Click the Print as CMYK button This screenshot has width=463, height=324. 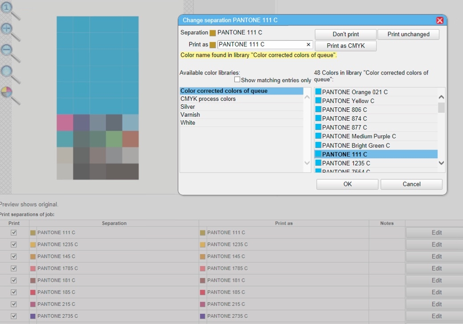point(345,46)
